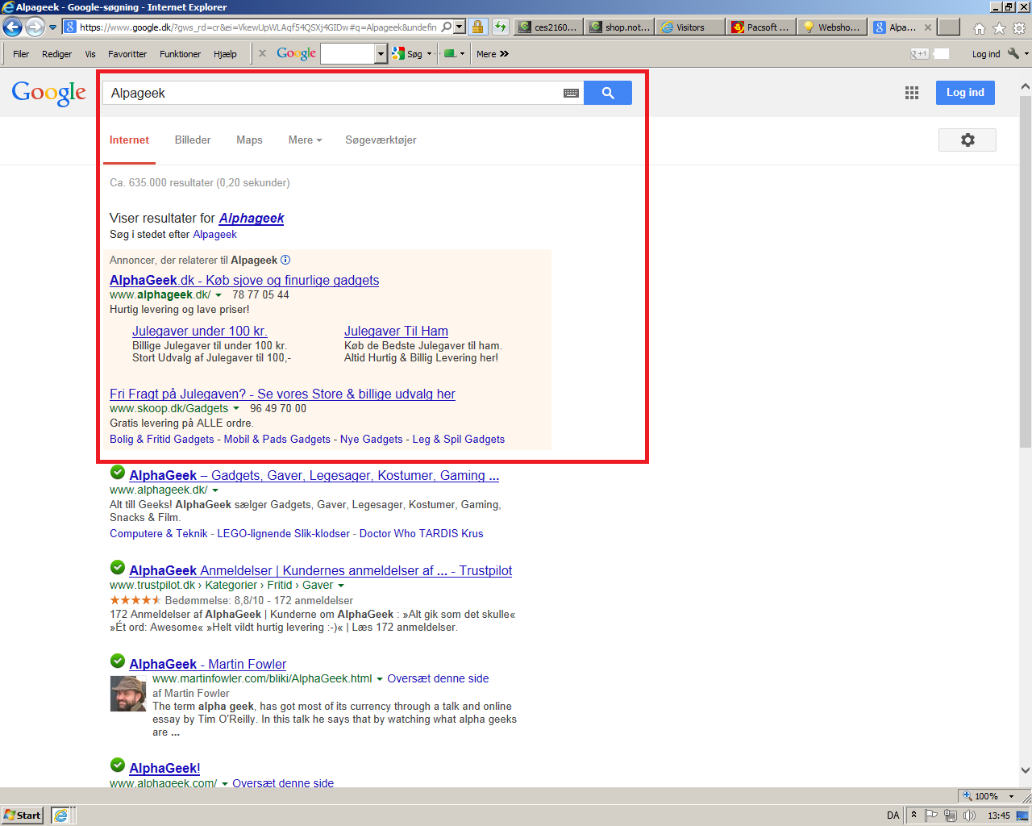
Task: Click the Martin Fowler author thumbnail
Action: coord(128,694)
